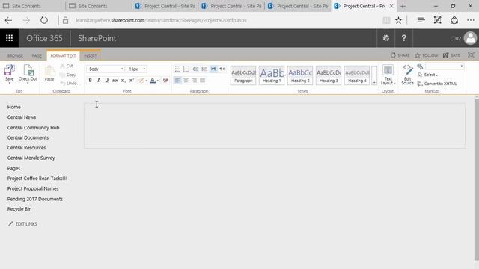Image resolution: width=479 pixels, height=269 pixels.
Task: Switch to the INSERT ribbon tab
Action: pos(90,55)
